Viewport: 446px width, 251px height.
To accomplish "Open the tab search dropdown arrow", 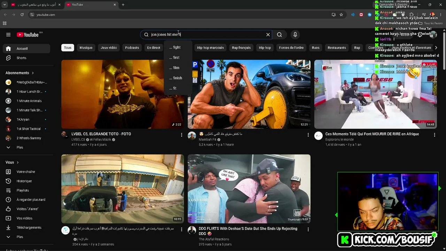I will tap(5, 5).
